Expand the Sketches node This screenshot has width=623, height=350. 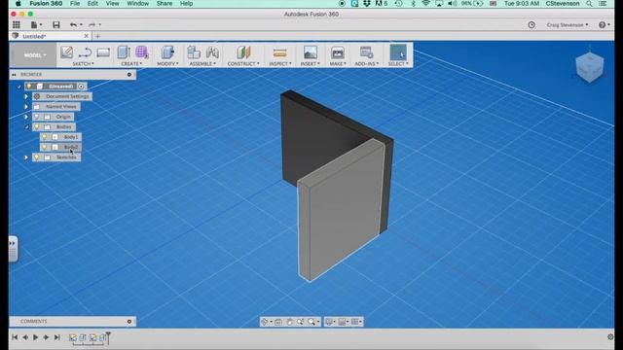tap(26, 157)
